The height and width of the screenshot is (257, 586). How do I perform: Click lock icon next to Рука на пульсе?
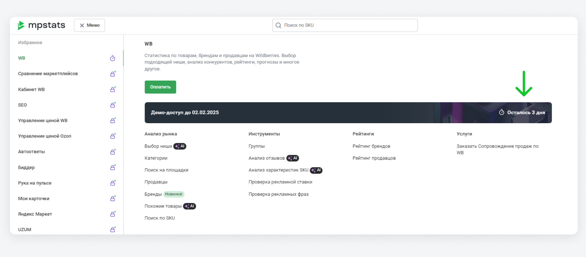(113, 183)
